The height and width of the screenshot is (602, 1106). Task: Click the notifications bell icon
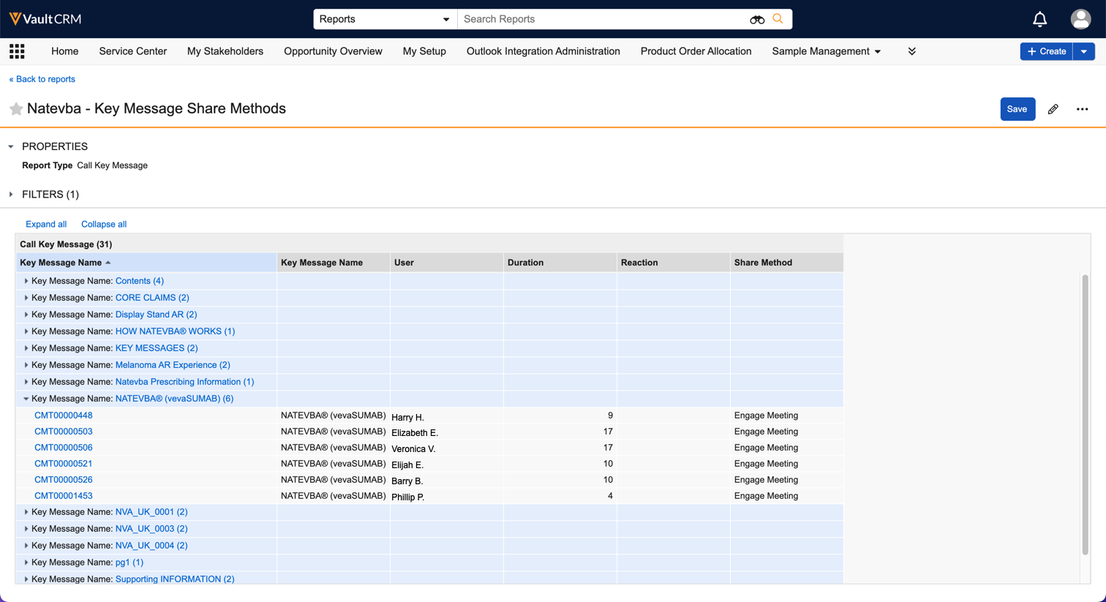tap(1039, 19)
